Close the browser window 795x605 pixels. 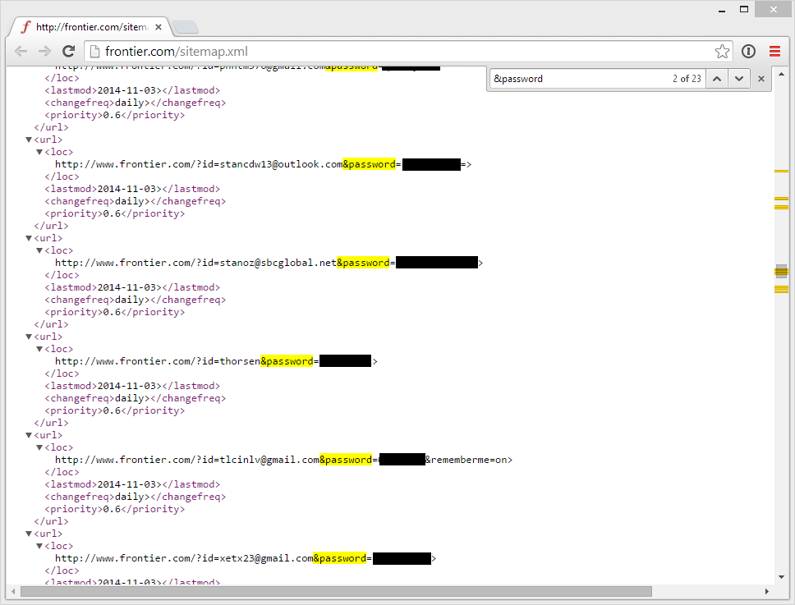tap(773, 9)
